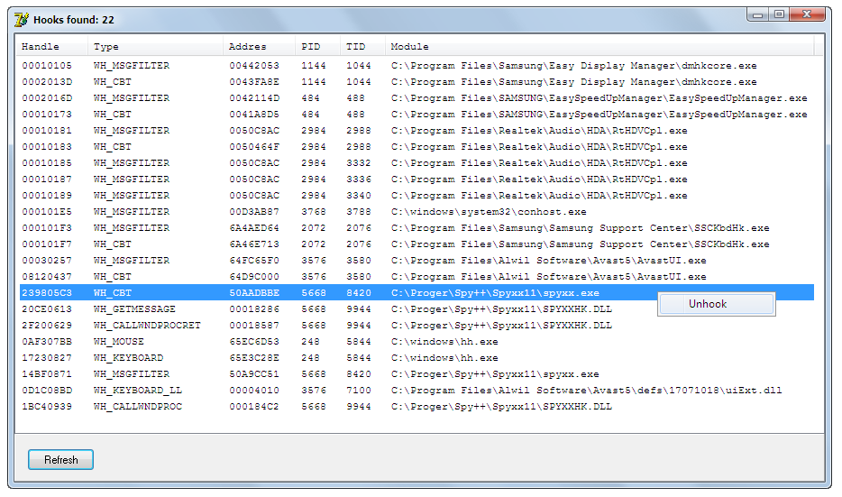Click the PID column header
Viewport: 842px width, 497px height.
[x=310, y=46]
